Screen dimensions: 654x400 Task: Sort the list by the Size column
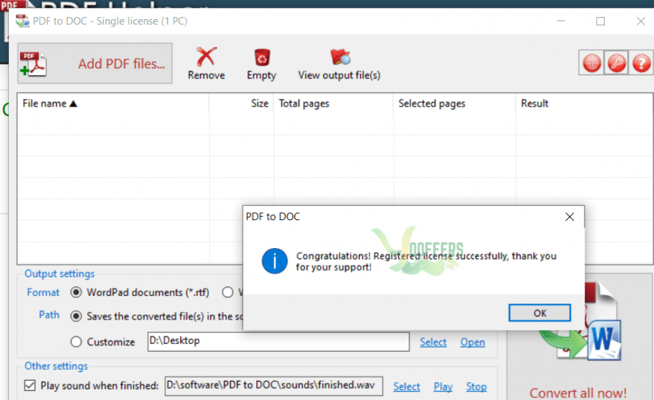pyautogui.click(x=241, y=103)
